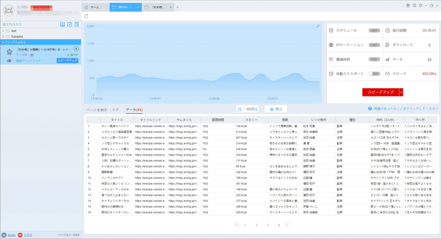Open the help icon in title bar
The height and width of the screenshot is (239, 442).
414,6
